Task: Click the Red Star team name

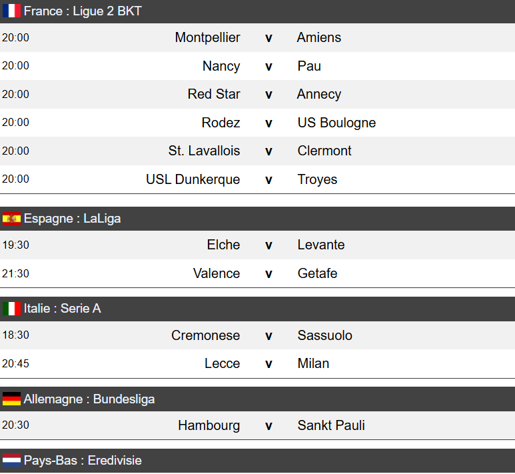Action: (214, 94)
